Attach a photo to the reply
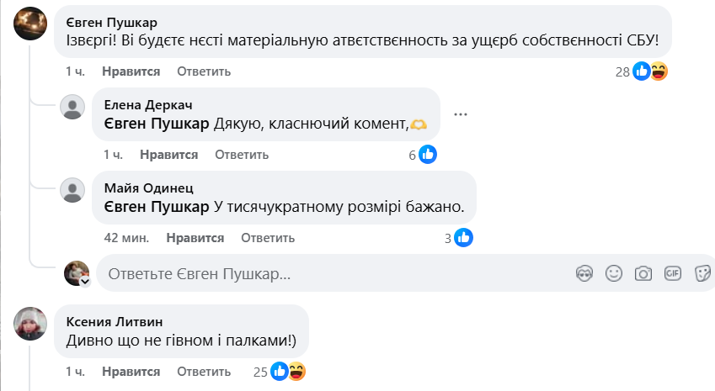 coord(643,273)
